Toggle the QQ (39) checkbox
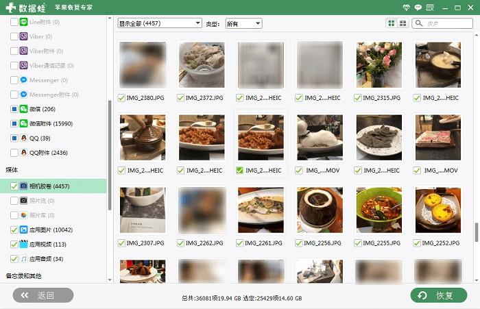The height and width of the screenshot is (309, 480). coord(14,138)
